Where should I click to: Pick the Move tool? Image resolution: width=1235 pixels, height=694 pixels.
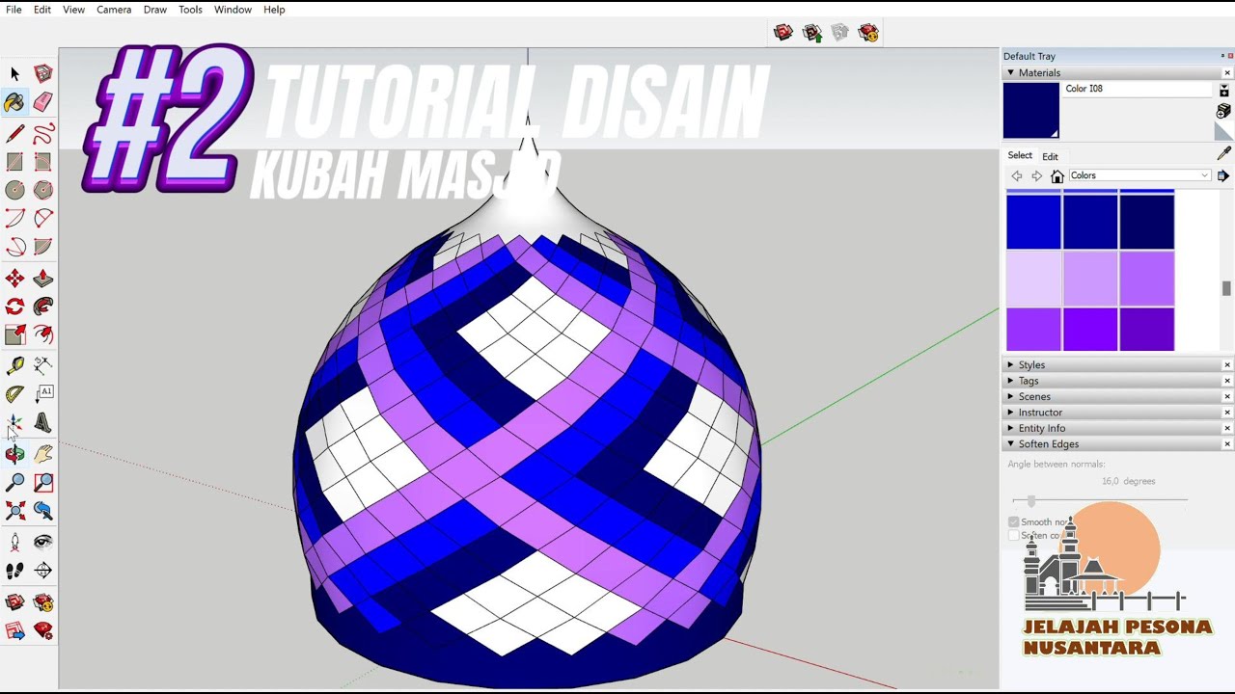pos(14,279)
